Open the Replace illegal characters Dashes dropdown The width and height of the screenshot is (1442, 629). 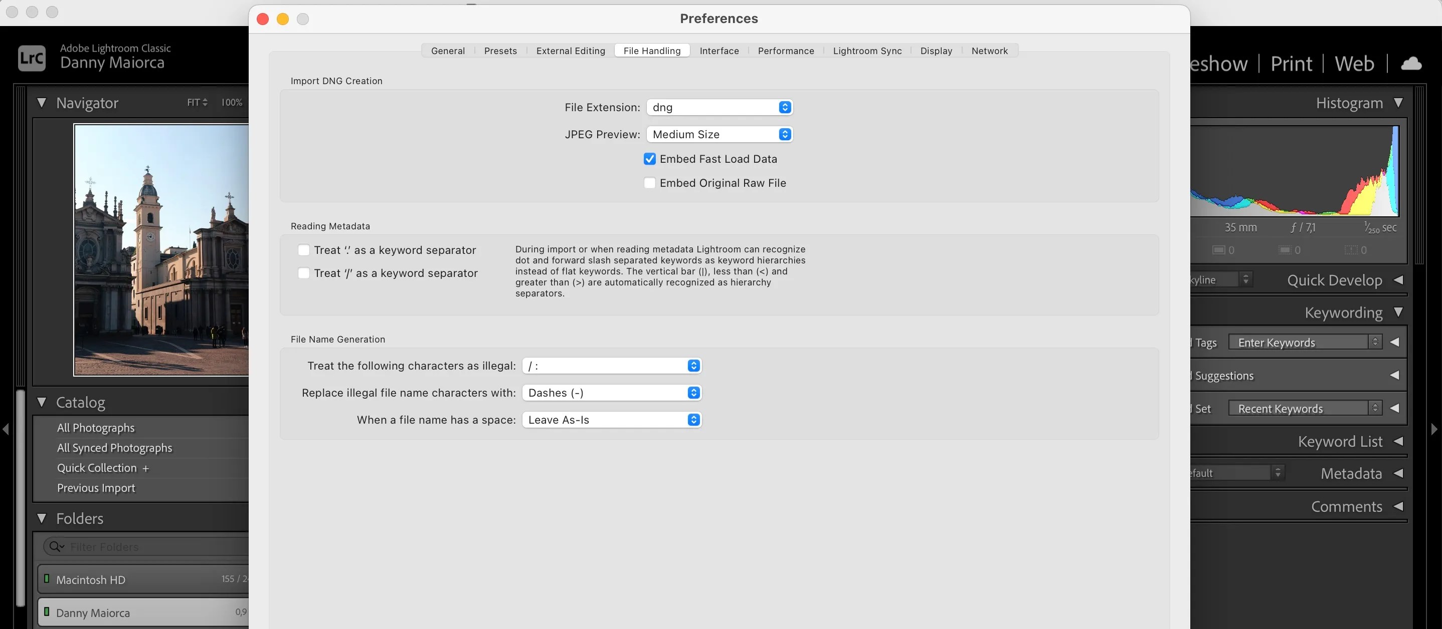(611, 393)
